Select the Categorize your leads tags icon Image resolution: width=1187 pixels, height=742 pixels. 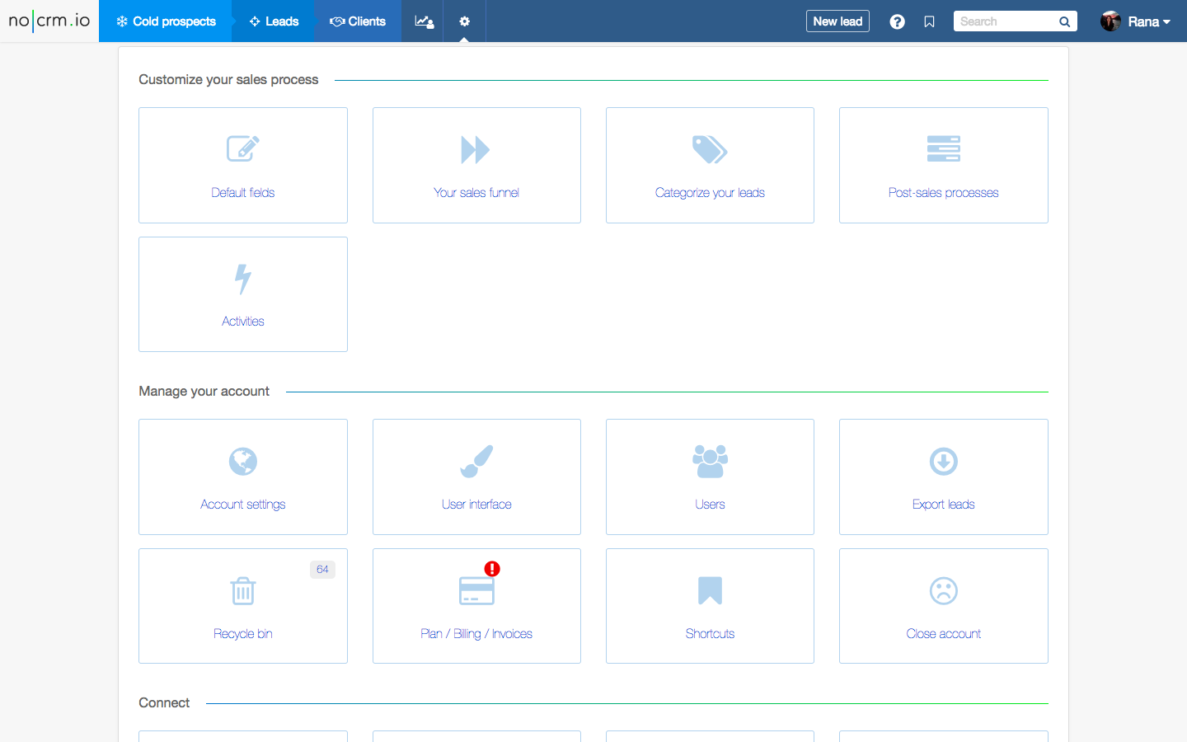click(710, 149)
